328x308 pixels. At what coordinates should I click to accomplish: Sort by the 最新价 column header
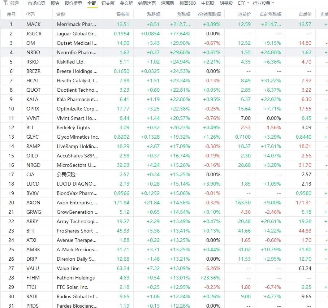tap(123, 14)
